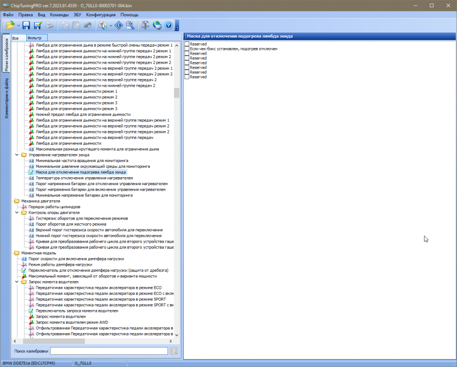Tick the last Reserved checkbox in list
Viewport: 457px width, 367px height.
point(187,77)
